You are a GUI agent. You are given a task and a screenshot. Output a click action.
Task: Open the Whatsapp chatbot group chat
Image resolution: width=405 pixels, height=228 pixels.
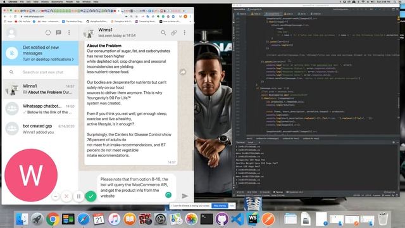(x=40, y=109)
